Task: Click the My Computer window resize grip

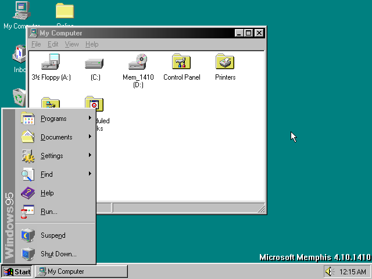Action: click(x=261, y=209)
